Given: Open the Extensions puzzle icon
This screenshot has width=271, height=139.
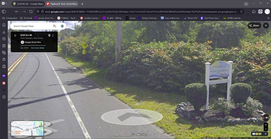Looking at the screenshot, I should (x=254, y=11).
